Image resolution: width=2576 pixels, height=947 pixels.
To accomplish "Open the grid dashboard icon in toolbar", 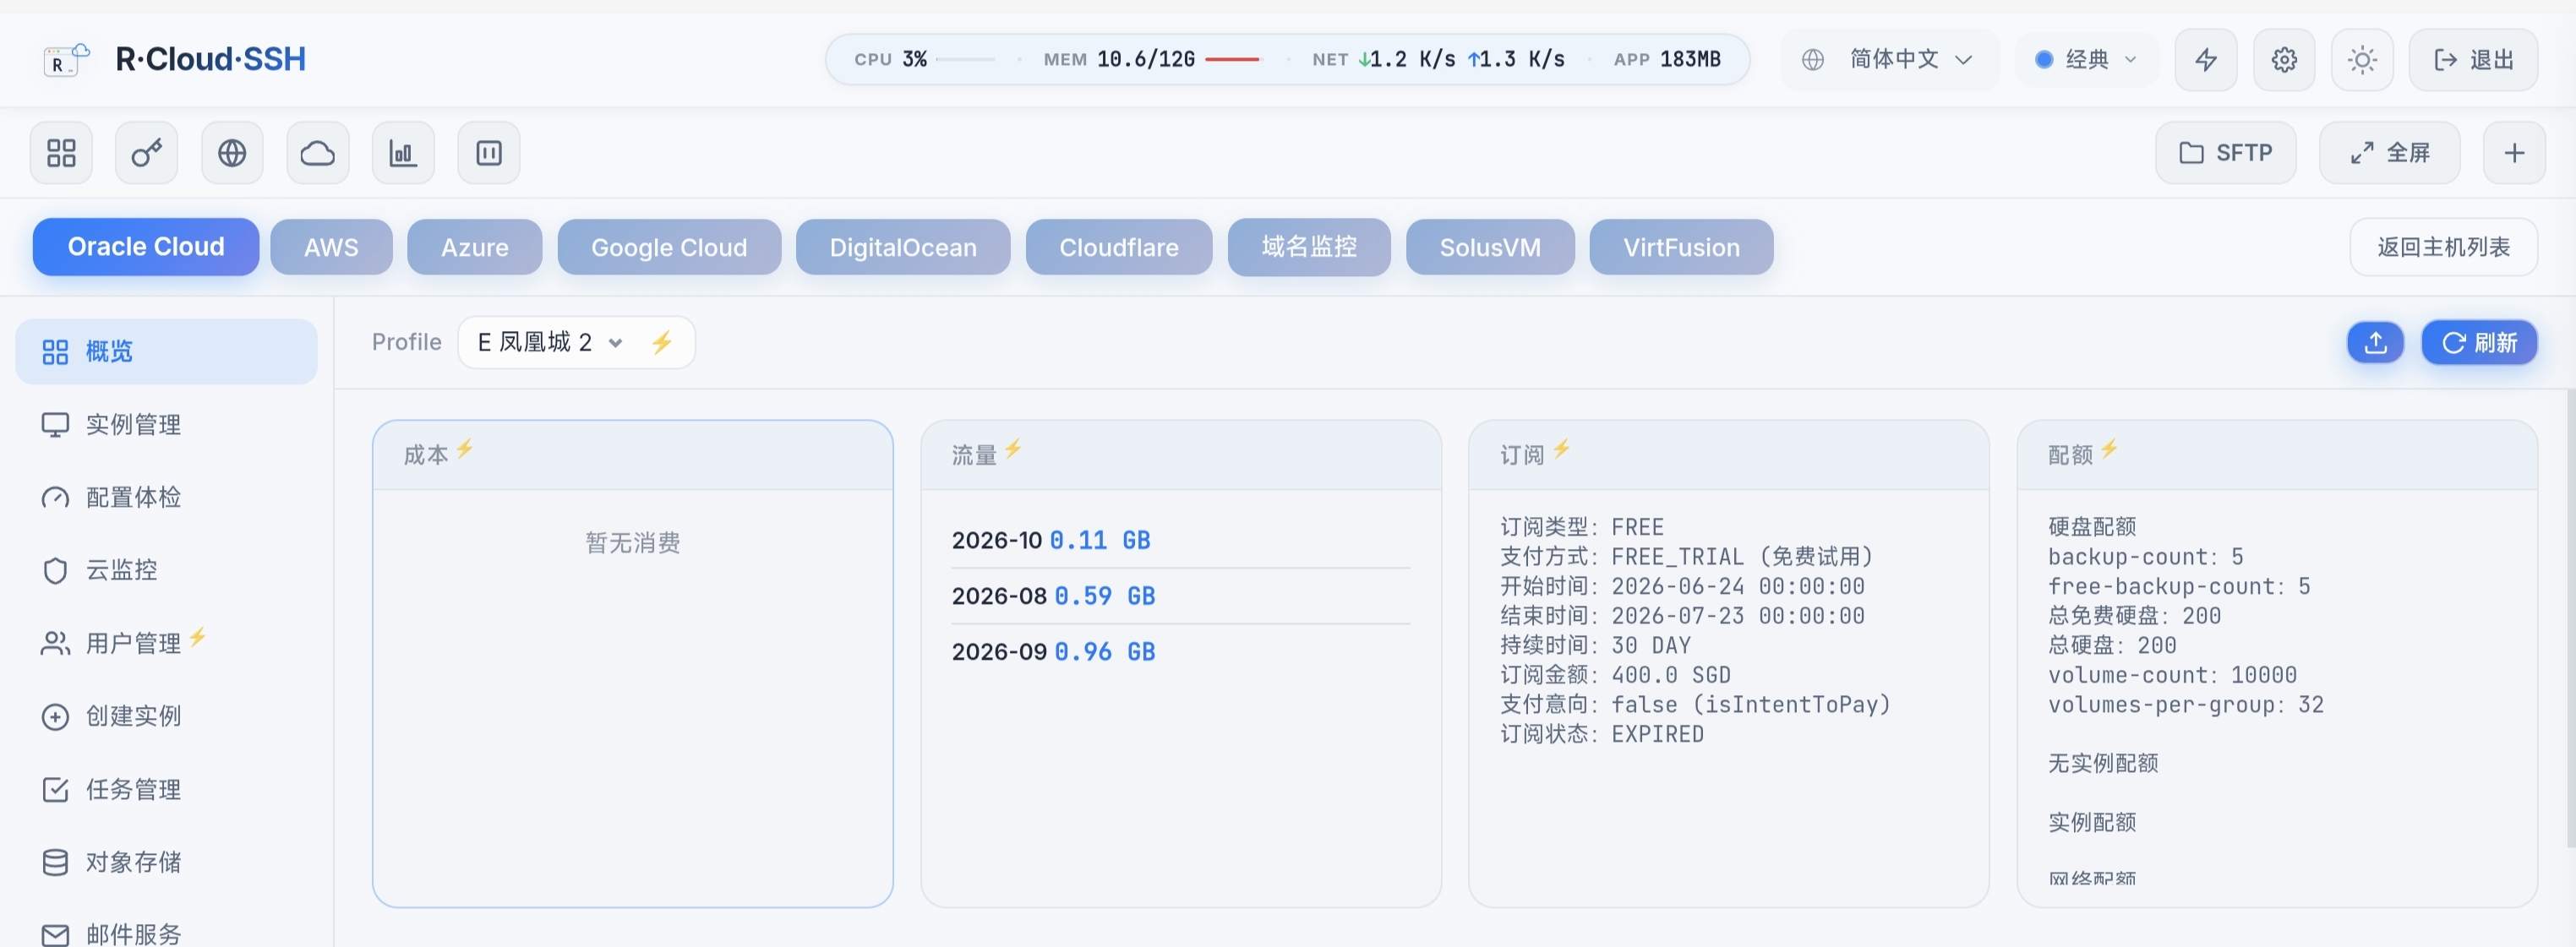I will tap(61, 153).
